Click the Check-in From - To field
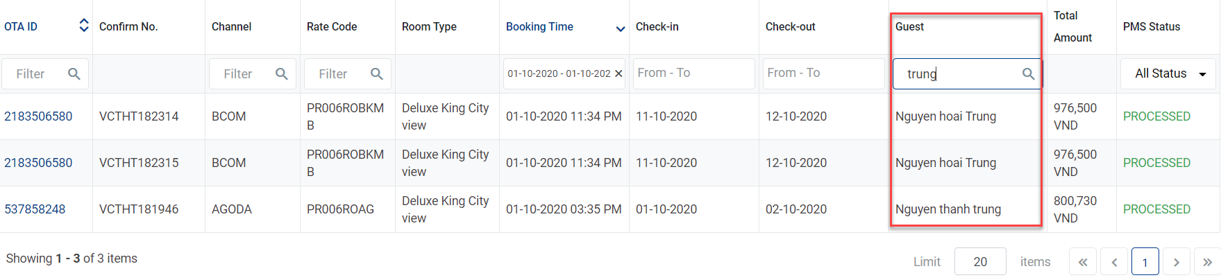Viewport: 1221px width, 280px height. [x=693, y=73]
